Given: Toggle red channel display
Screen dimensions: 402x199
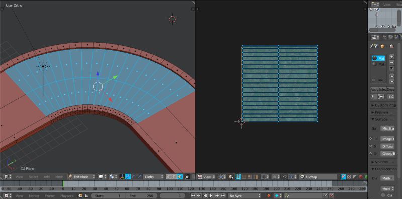Looking at the screenshot, I should [x=361, y=177].
